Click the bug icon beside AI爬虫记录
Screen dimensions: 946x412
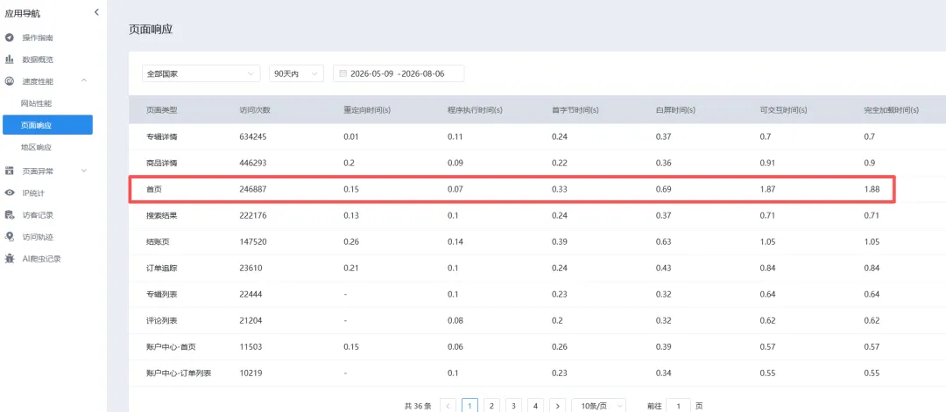[9, 259]
